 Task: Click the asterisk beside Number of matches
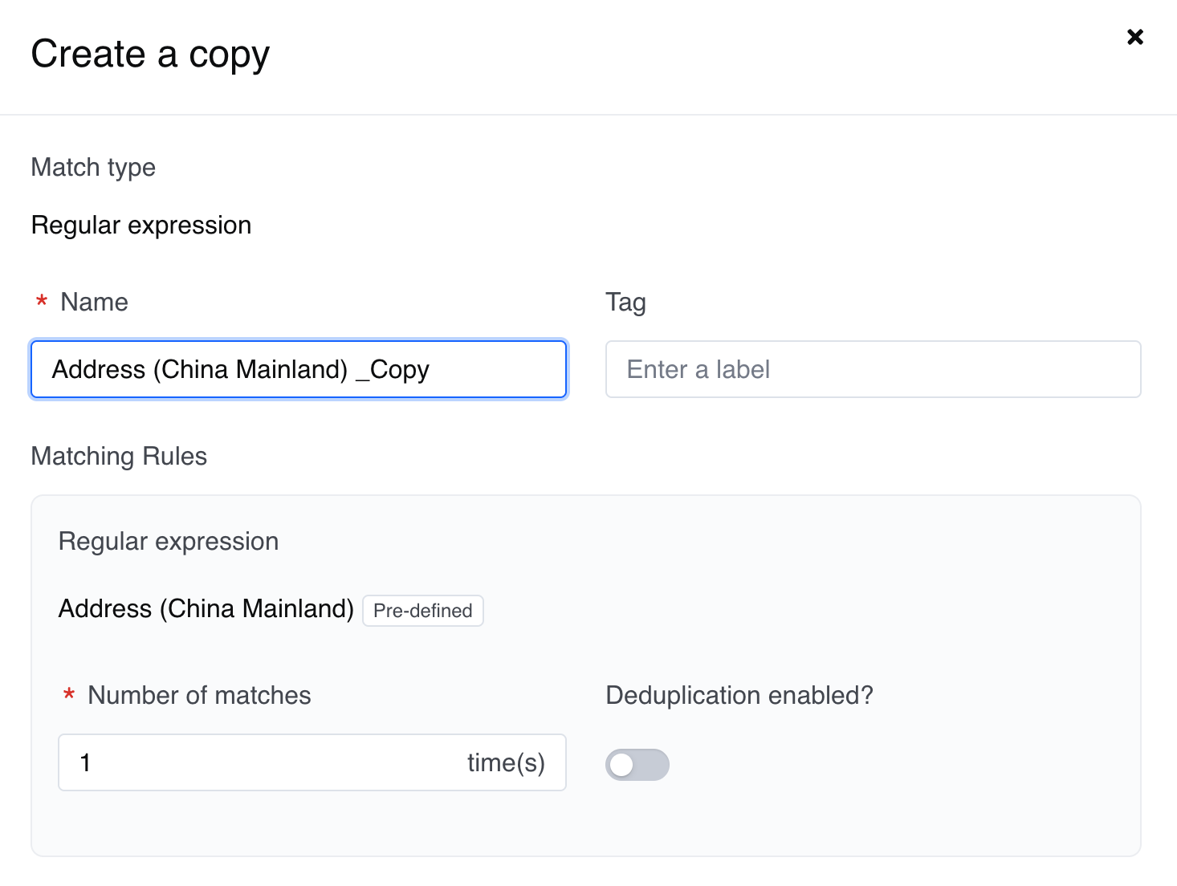click(69, 695)
